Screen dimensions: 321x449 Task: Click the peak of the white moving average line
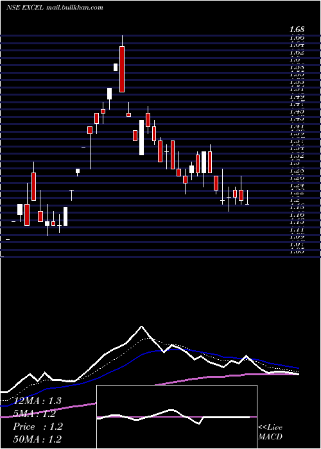click(x=141, y=326)
